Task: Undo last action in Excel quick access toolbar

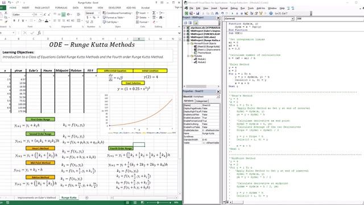Action: point(10,2)
